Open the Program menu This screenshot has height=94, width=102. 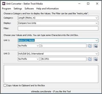tap(6, 9)
